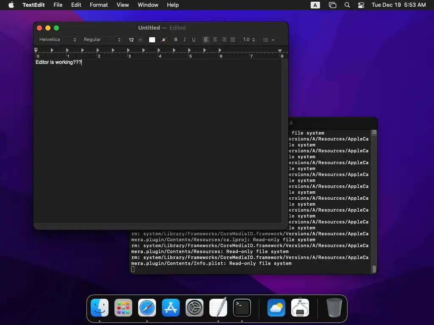Click the input source A icon
Image resolution: width=434 pixels, height=325 pixels.
coord(315,5)
